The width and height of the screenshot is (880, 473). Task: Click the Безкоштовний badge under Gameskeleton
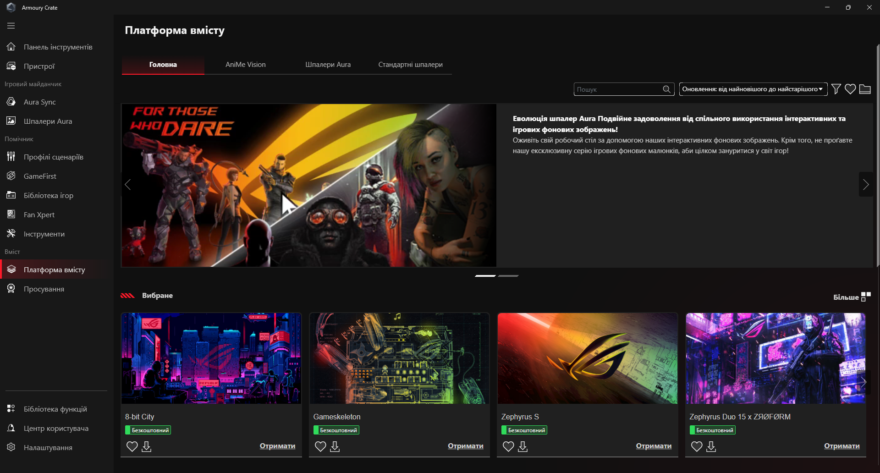coord(336,430)
